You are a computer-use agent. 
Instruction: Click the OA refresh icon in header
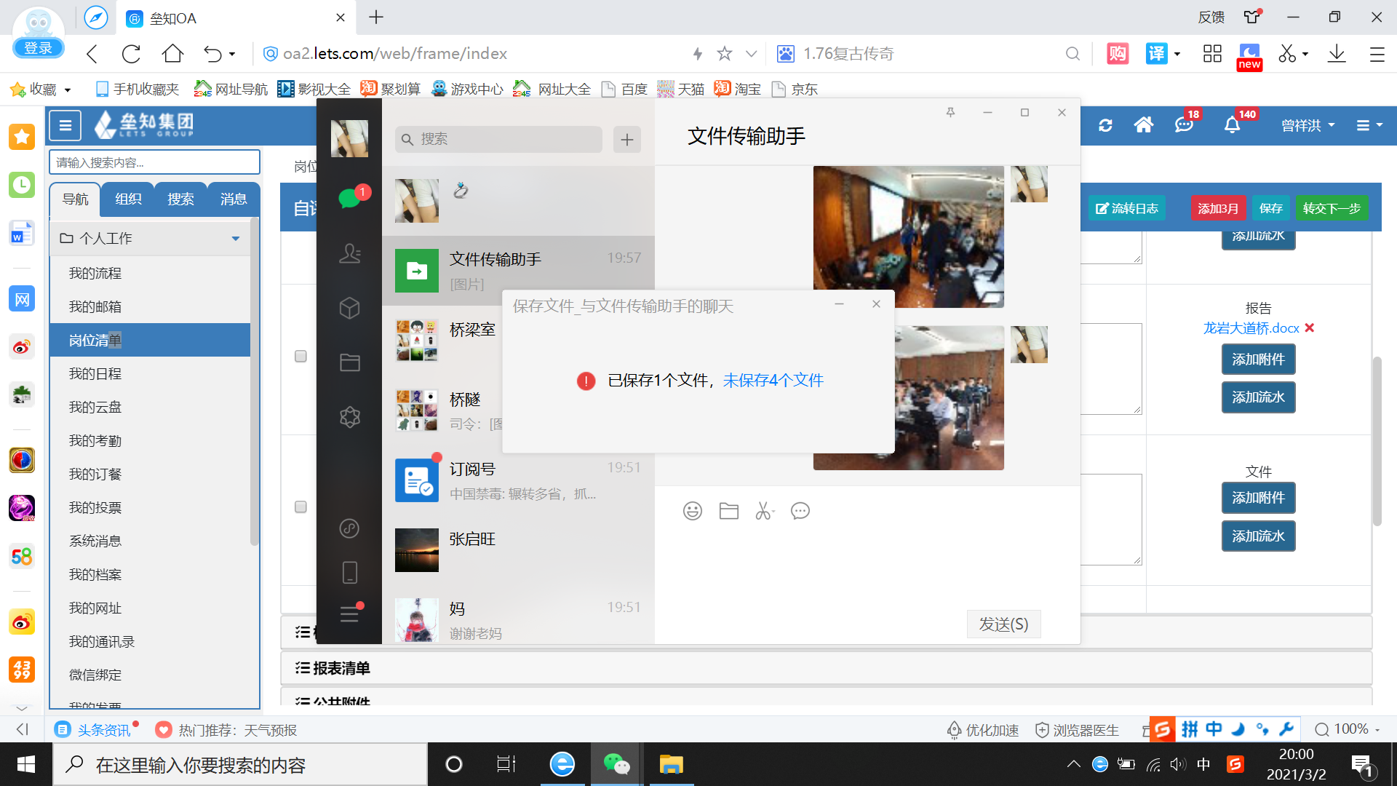(1105, 125)
